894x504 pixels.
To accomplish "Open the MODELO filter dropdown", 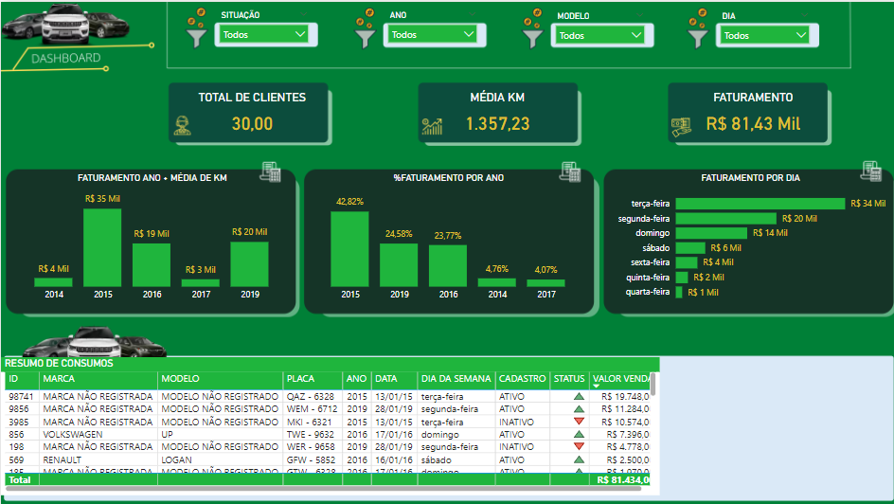I will (x=600, y=35).
